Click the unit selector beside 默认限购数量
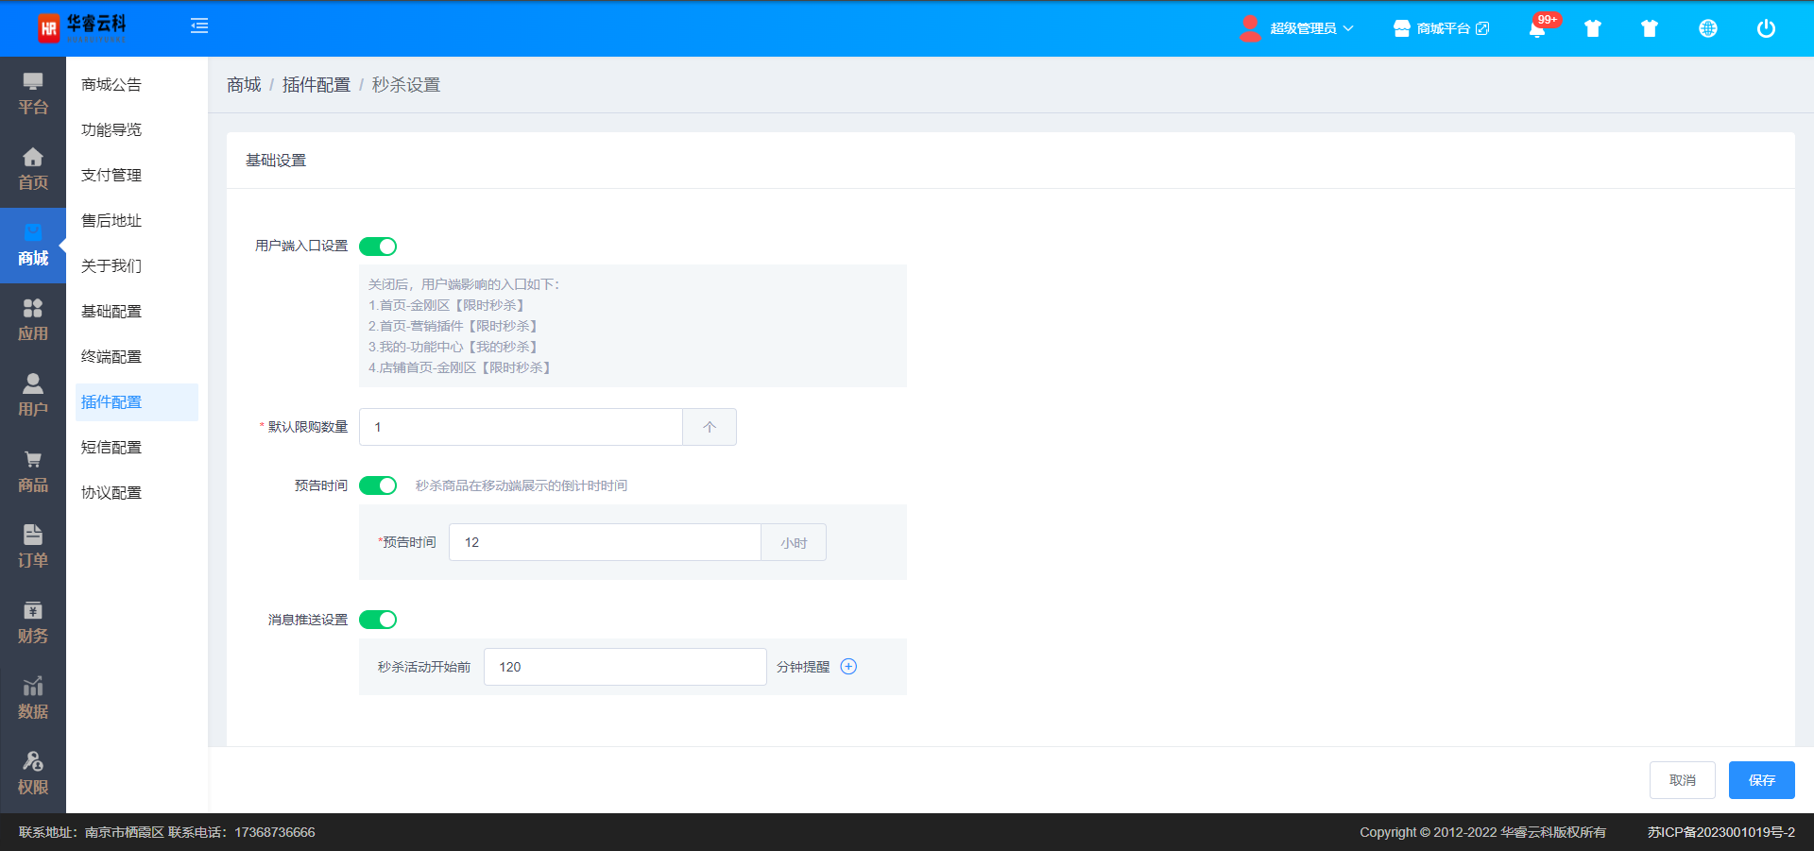 [709, 427]
